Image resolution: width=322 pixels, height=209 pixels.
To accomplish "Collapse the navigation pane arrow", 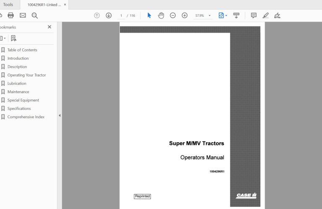I will pos(60,115).
